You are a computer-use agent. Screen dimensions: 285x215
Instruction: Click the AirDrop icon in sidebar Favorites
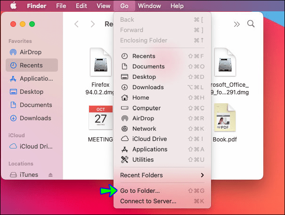[x=13, y=52]
